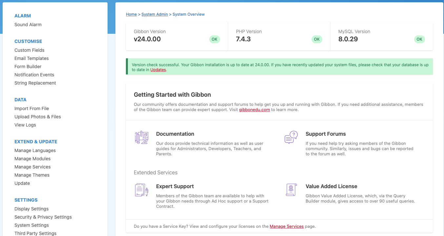Open View Logs in Data section
Viewport: 444px width, 236px height.
pyautogui.click(x=25, y=125)
